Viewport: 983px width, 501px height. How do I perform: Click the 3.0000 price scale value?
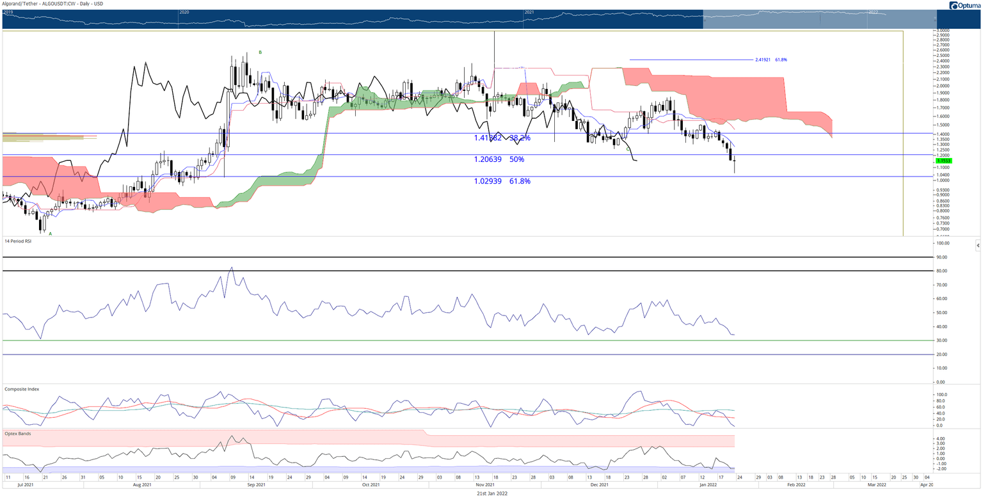pyautogui.click(x=943, y=30)
